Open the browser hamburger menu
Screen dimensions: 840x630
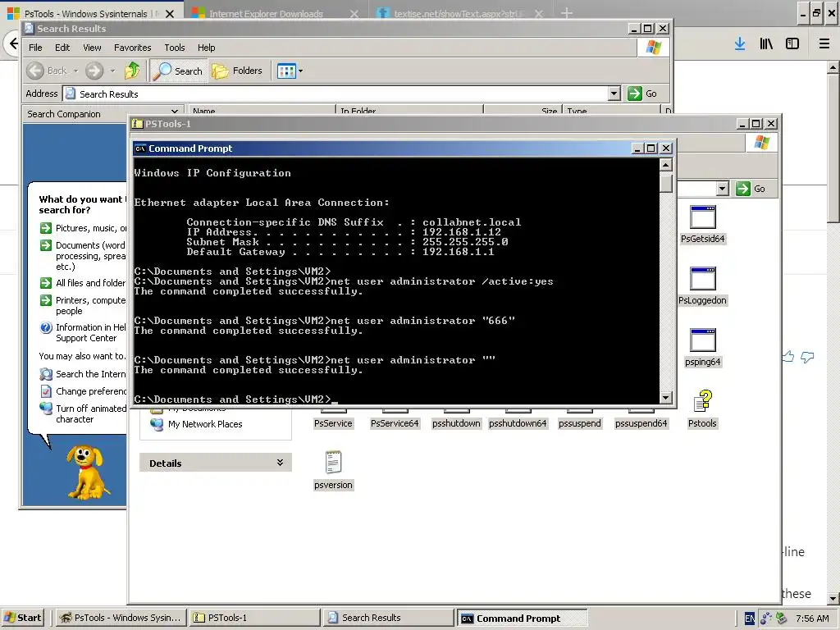click(824, 44)
